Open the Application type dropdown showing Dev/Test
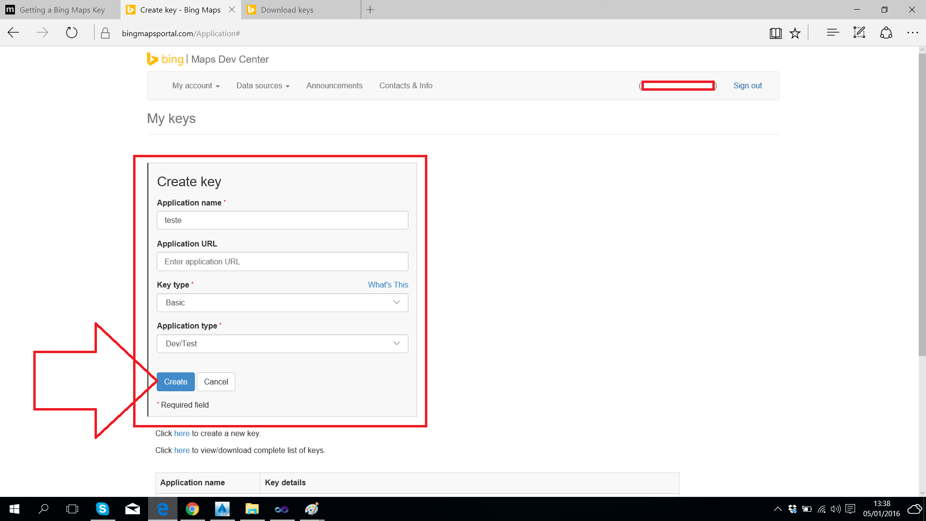Screen dimensions: 926x521 (282, 343)
